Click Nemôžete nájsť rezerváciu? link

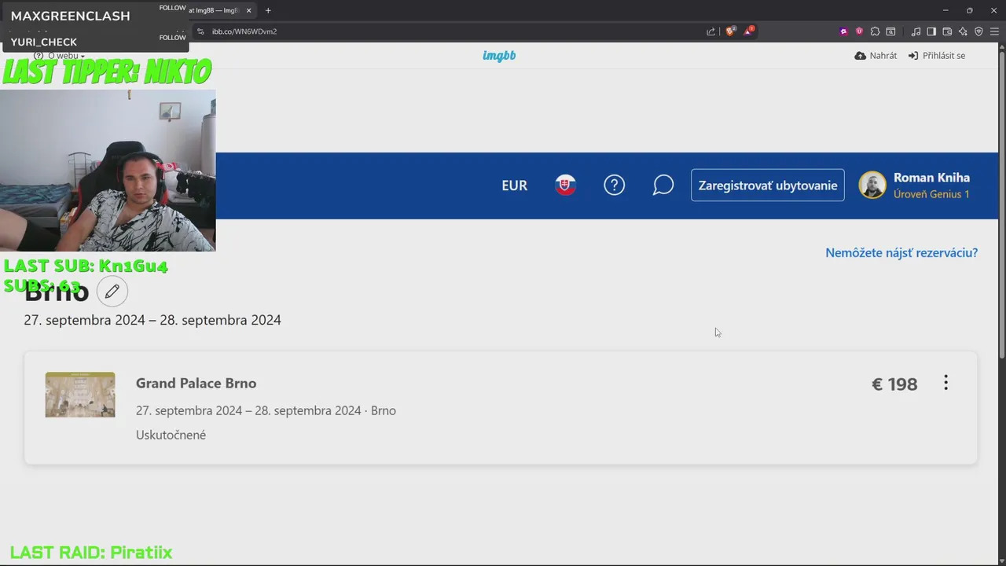[x=901, y=252]
